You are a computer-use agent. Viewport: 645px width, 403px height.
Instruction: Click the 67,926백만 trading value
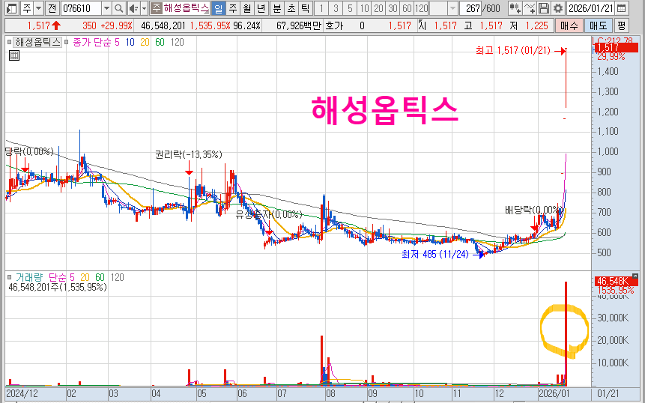(x=298, y=26)
